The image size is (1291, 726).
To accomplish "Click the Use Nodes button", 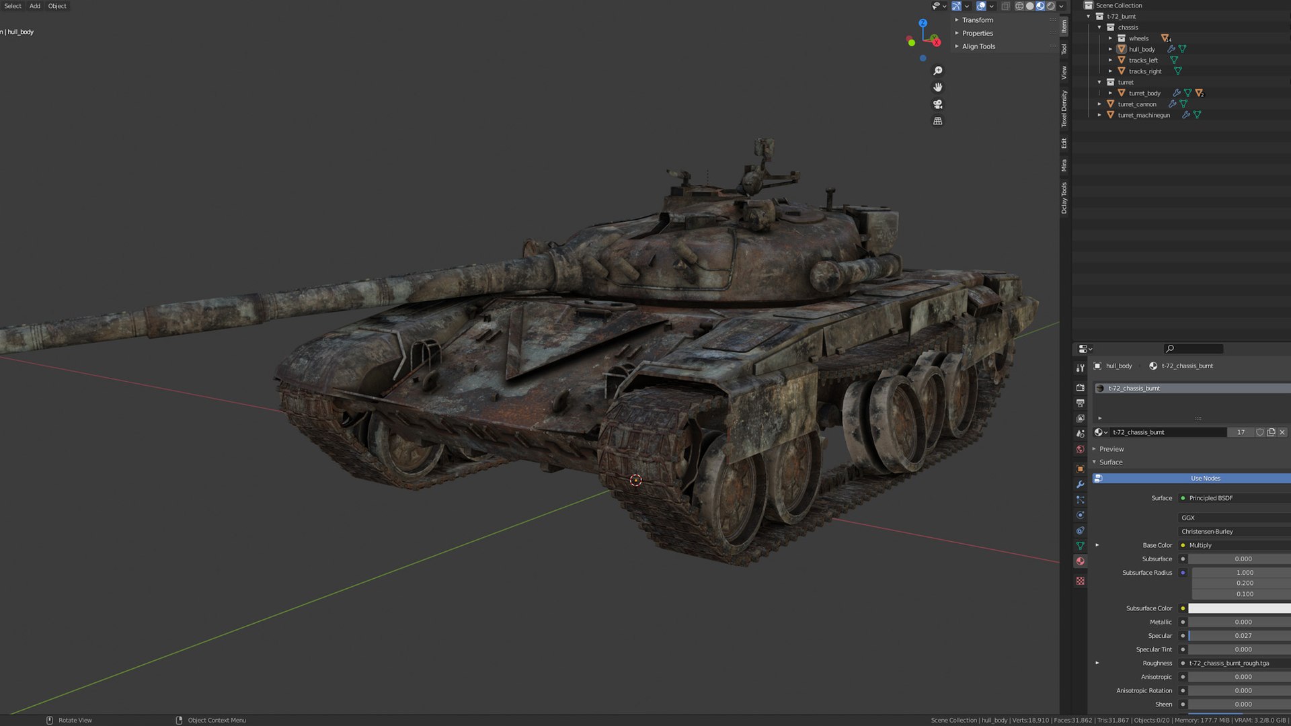I will 1192,479.
